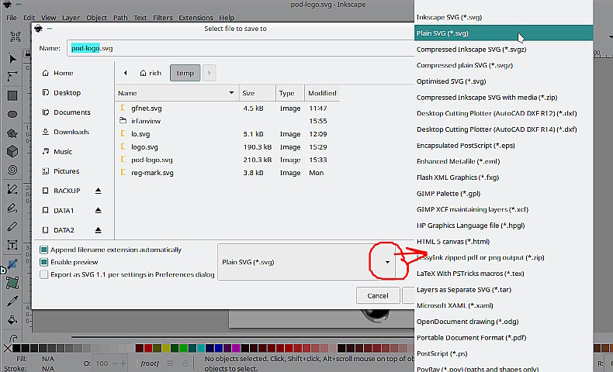613x372 pixels.
Task: Open the file type dropdown arrow
Action: click(x=387, y=262)
